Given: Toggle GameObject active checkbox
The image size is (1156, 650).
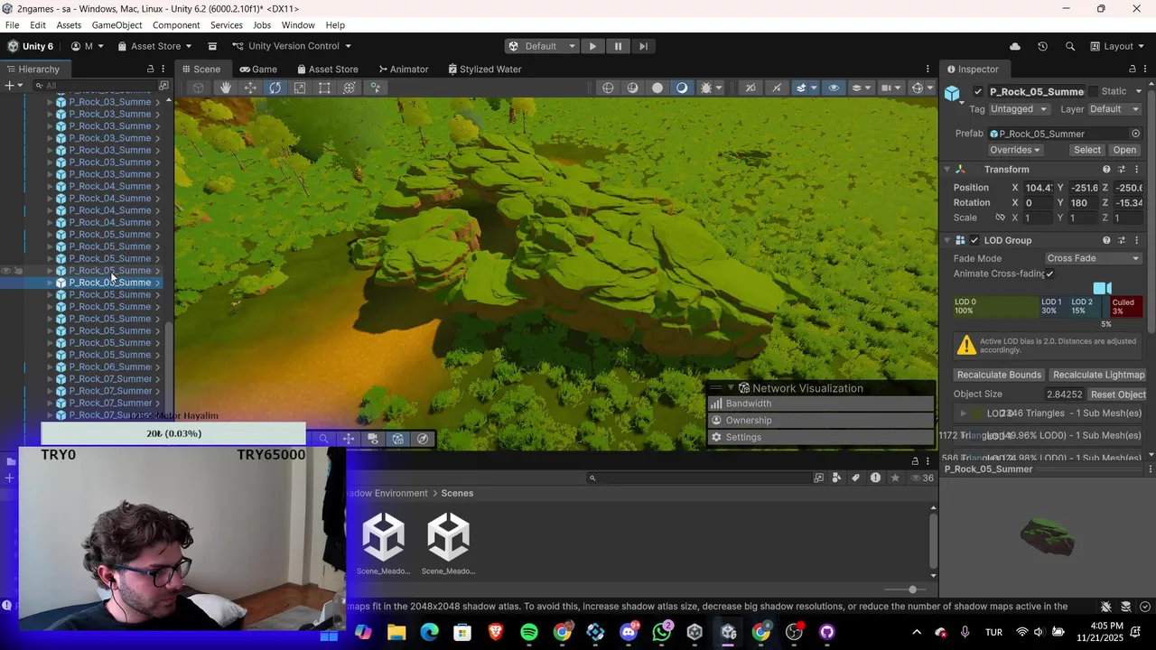Looking at the screenshot, I should tap(978, 91).
